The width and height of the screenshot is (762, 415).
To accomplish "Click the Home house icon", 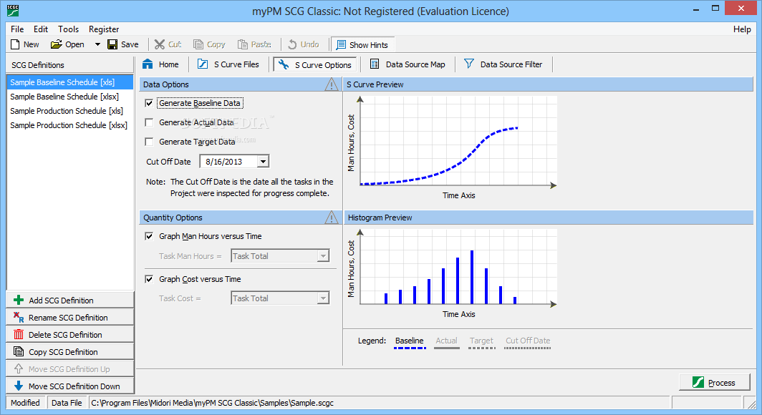I will click(x=148, y=64).
